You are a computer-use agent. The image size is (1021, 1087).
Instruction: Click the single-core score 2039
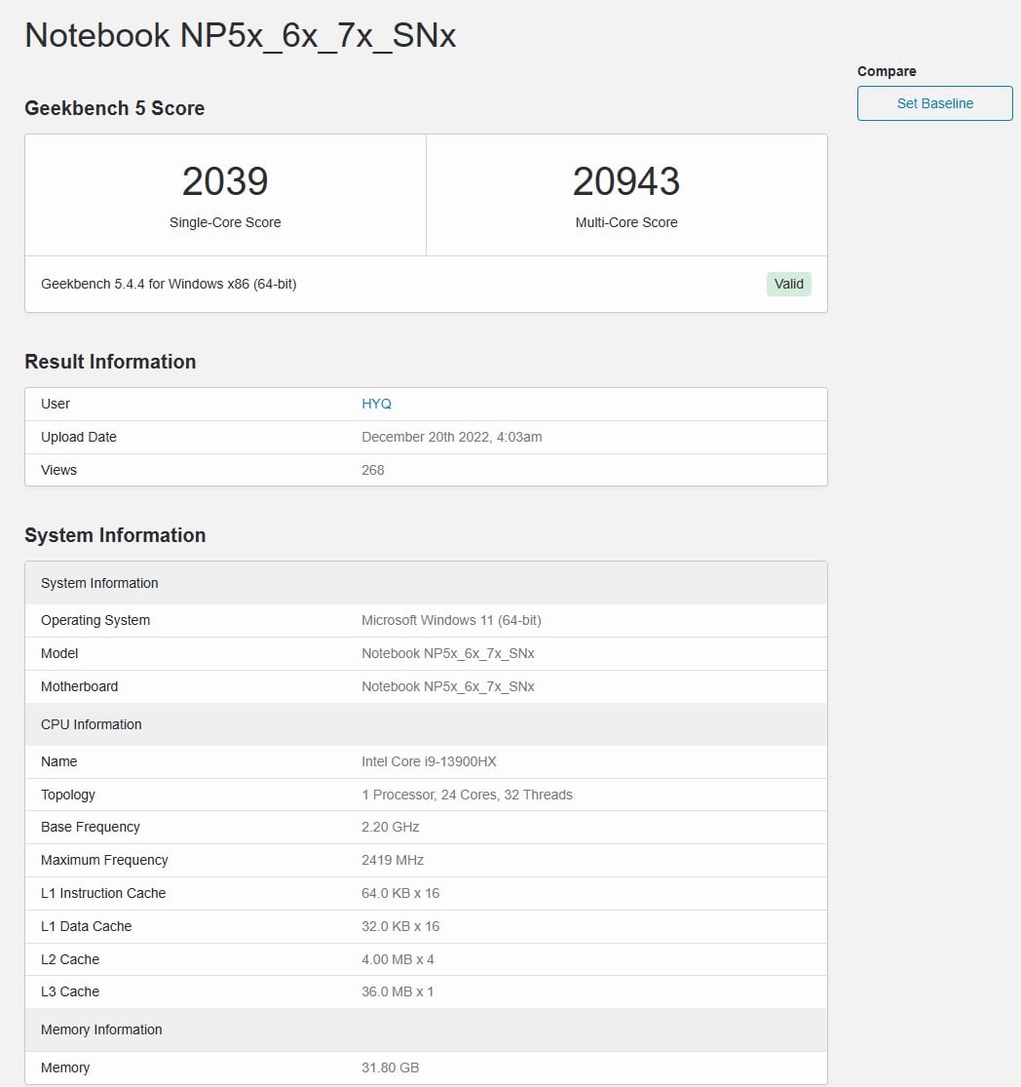(225, 181)
